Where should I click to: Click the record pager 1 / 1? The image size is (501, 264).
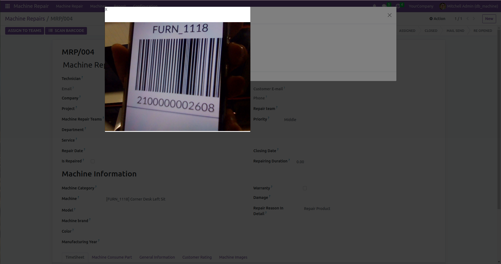458,19
